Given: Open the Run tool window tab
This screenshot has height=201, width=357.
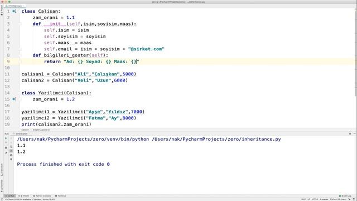Looking at the screenshot, I should (x=10, y=196).
